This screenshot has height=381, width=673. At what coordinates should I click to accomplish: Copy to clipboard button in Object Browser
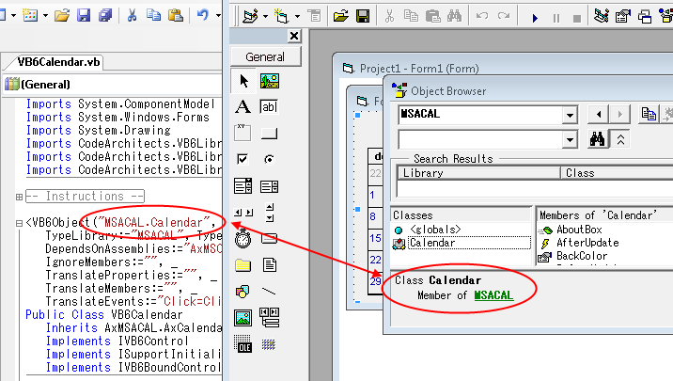(649, 114)
